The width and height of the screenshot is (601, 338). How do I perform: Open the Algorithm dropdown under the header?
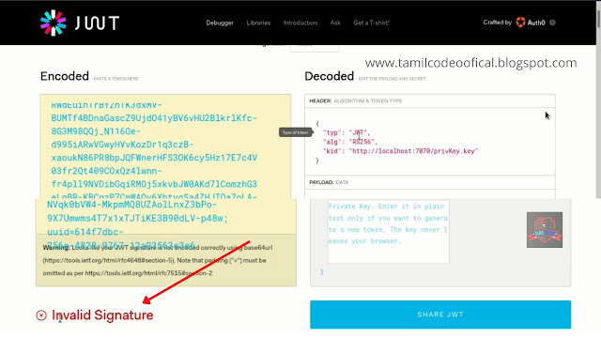click(x=315, y=48)
